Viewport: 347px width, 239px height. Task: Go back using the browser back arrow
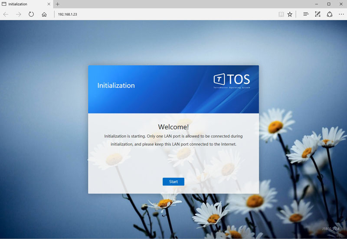coord(6,14)
